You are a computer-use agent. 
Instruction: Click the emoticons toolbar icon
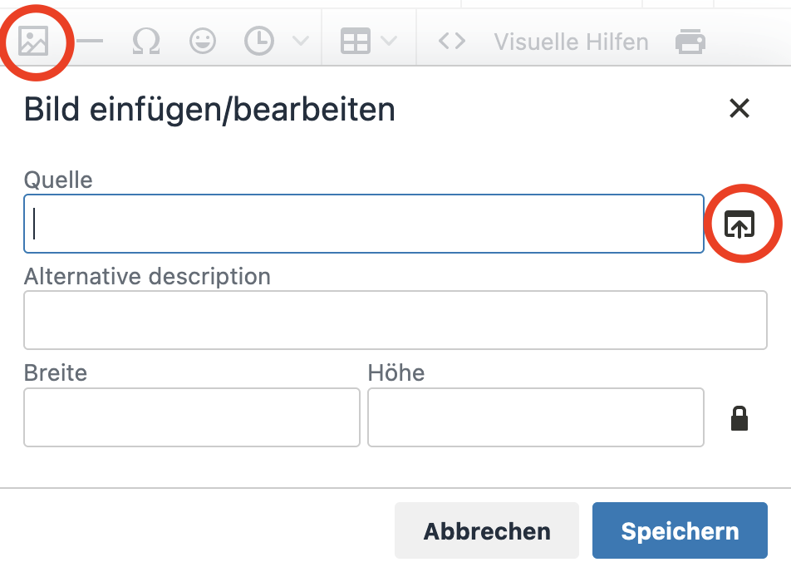pos(202,40)
